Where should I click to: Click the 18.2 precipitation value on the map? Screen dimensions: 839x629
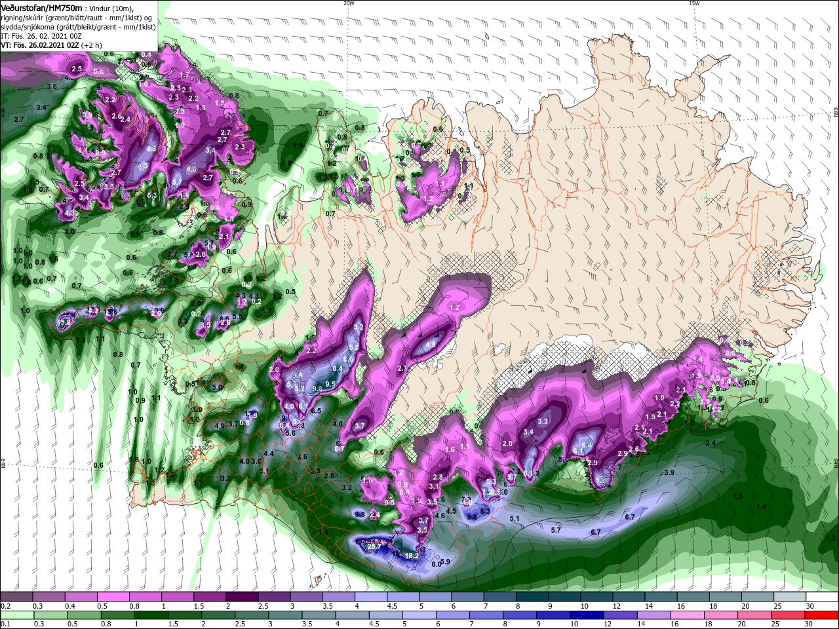(x=412, y=556)
